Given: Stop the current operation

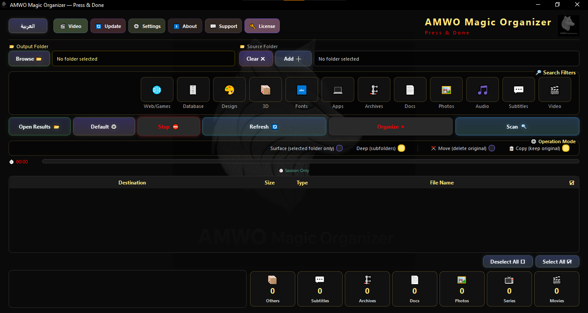Looking at the screenshot, I should point(169,127).
